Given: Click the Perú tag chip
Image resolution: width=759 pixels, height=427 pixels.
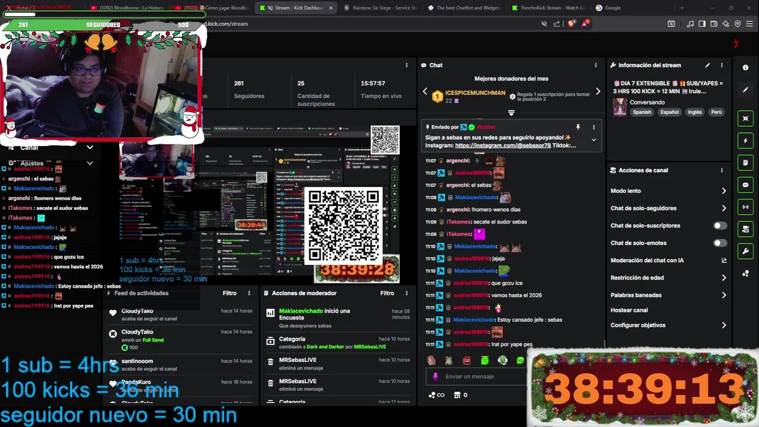Looking at the screenshot, I should click(716, 112).
